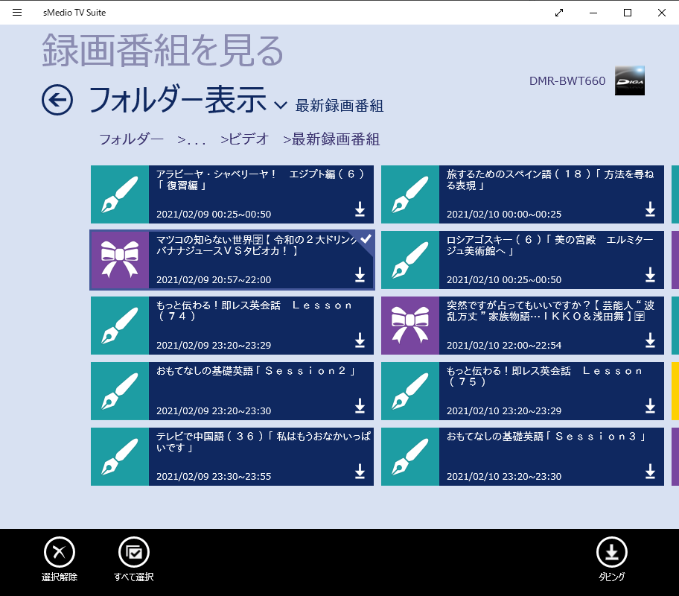Image resolution: width=679 pixels, height=596 pixels.
Task: Click download arrow on ロシアゴスキー tile
Action: (x=650, y=275)
